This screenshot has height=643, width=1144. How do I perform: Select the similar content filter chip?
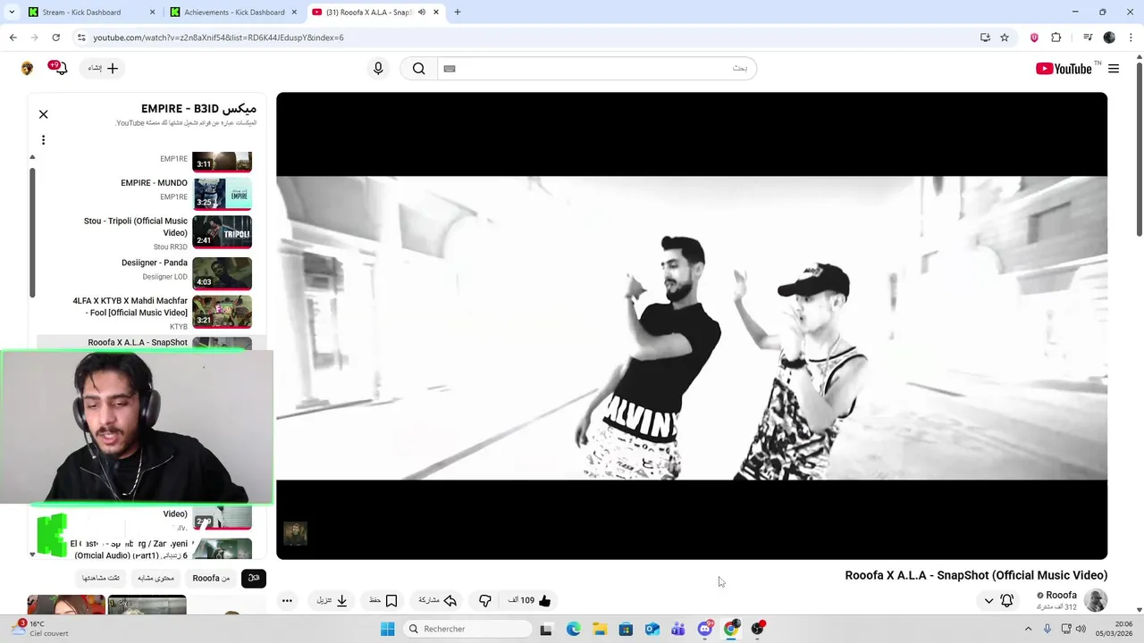coord(156,578)
